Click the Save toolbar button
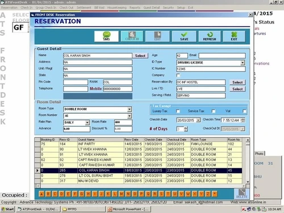Screen dimensions: 284x213 (x=184, y=36)
